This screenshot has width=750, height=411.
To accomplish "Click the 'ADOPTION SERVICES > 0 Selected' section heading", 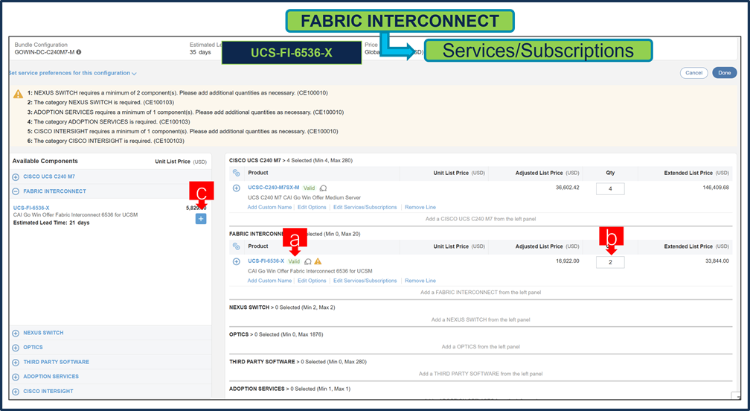I will coord(289,389).
